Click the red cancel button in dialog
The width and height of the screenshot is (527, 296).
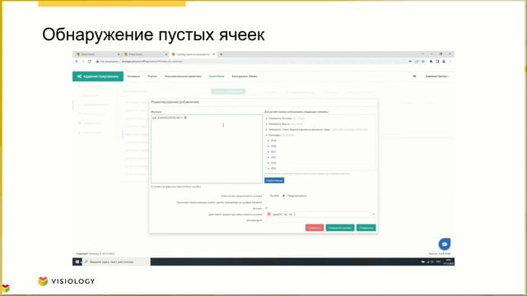(x=315, y=228)
